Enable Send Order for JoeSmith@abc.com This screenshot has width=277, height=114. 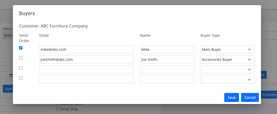click(21, 58)
